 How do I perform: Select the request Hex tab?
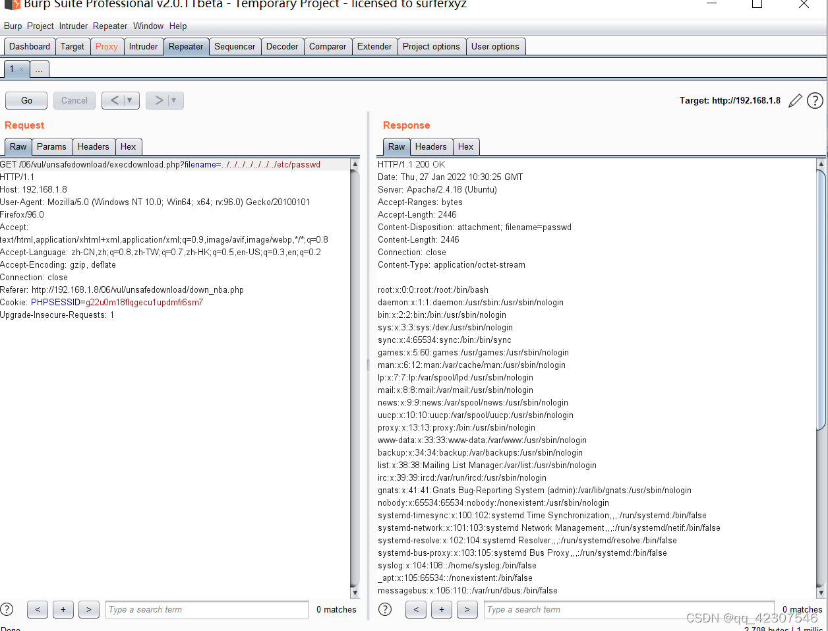click(129, 147)
